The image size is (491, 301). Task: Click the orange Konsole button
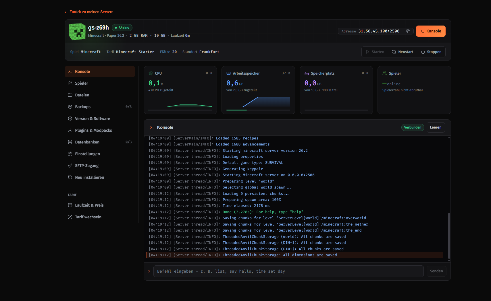point(431,31)
